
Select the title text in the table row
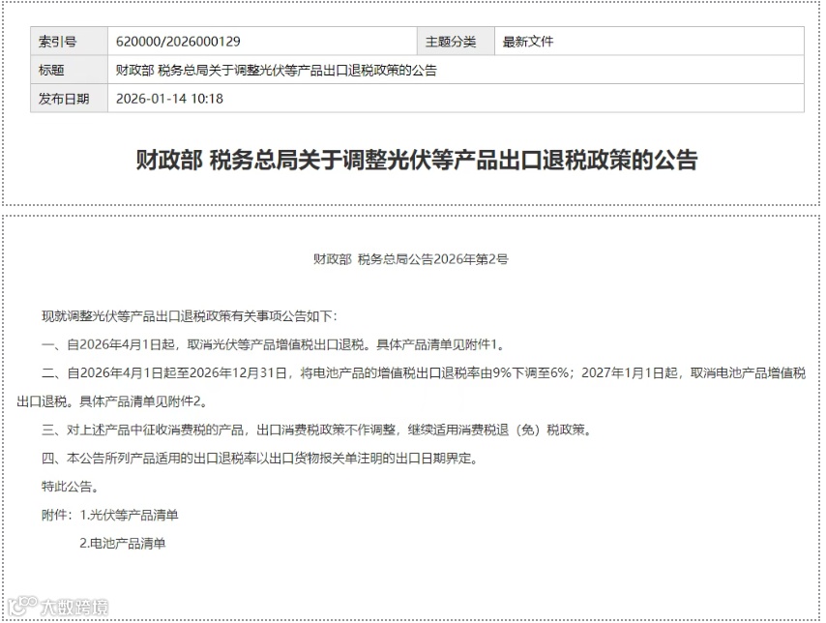point(276,70)
